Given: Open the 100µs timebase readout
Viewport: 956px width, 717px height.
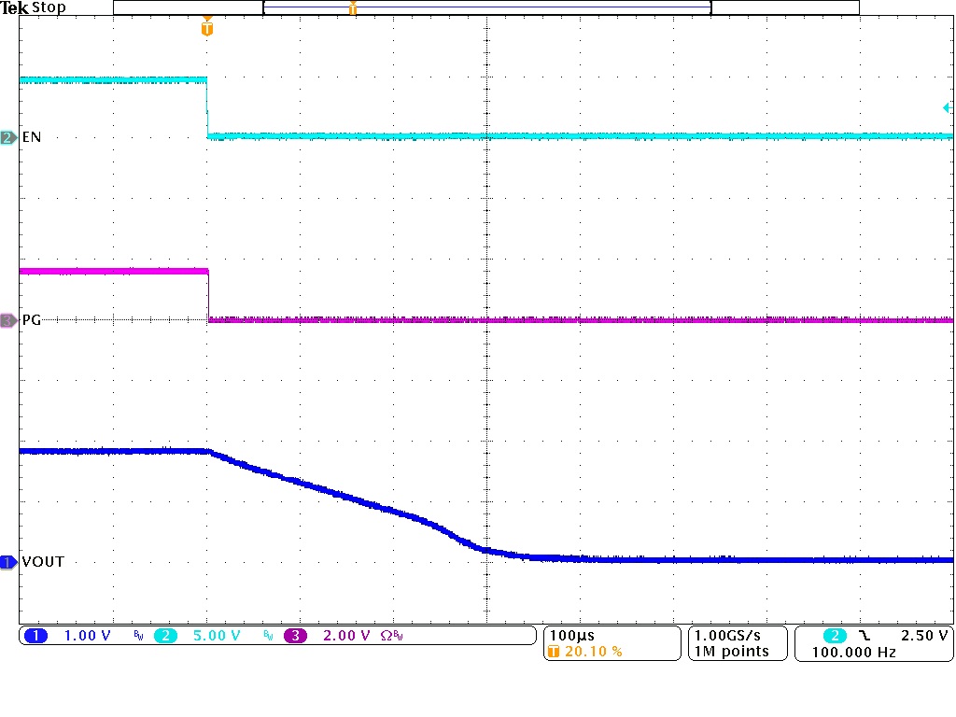Looking at the screenshot, I should pyautogui.click(x=571, y=634).
